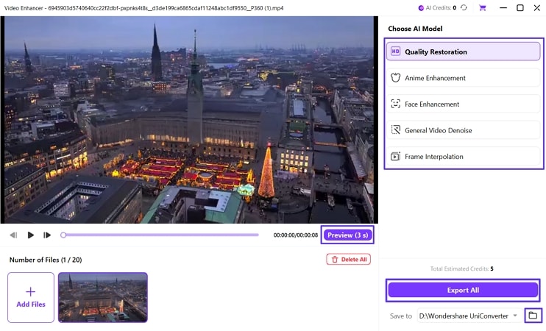Screen dimensions: 546x331
Task: Select the city video thumbnail
Action: click(103, 298)
